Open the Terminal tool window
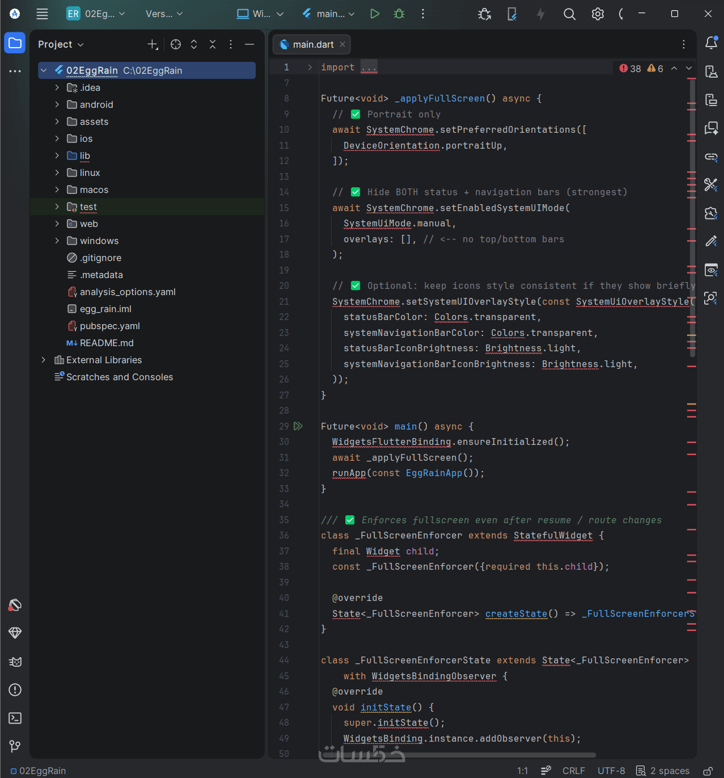This screenshot has width=724, height=778. coord(15,718)
